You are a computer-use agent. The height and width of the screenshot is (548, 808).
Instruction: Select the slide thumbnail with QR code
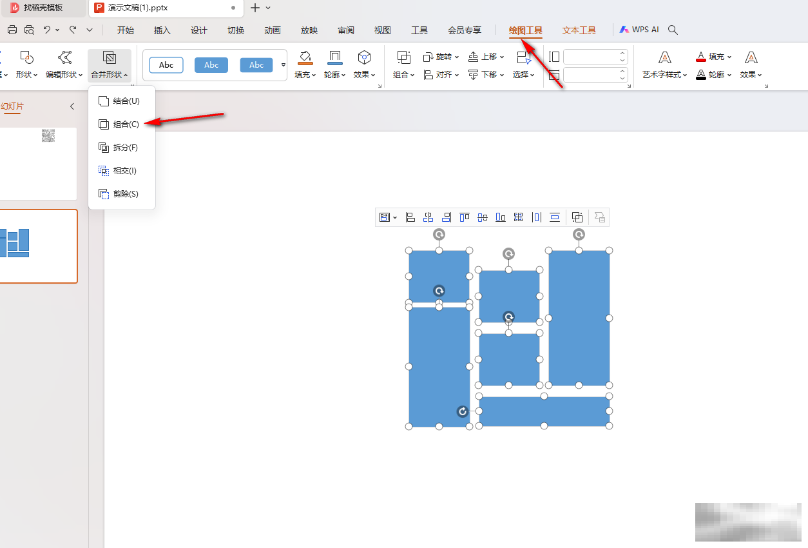coord(38,163)
